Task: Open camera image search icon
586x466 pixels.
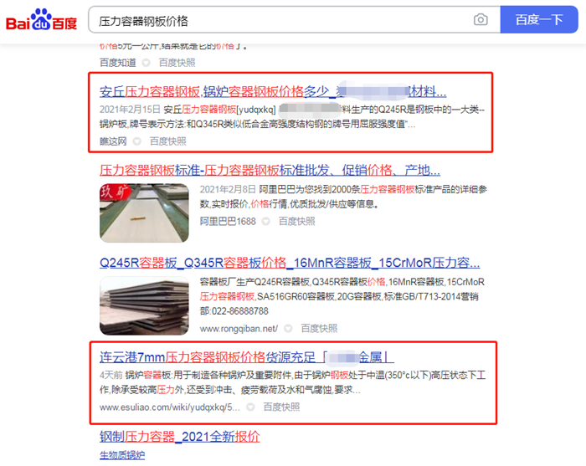Action: click(x=481, y=19)
